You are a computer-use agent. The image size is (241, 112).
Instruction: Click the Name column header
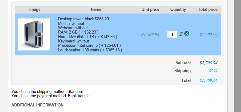[x=96, y=10]
